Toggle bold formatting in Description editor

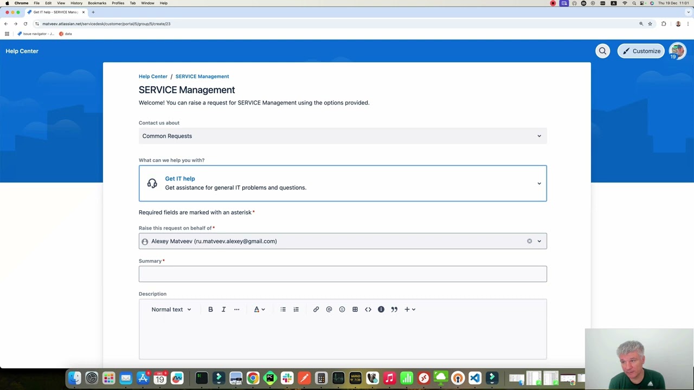210,309
